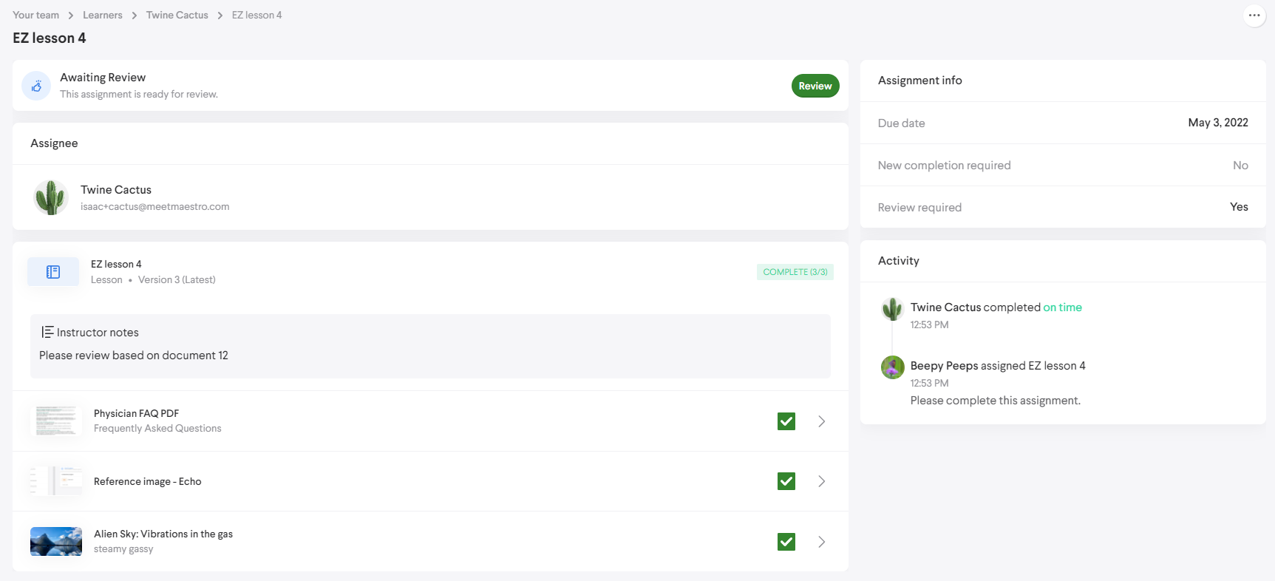This screenshot has height=581, width=1275.
Task: Click the Instructor notes icon
Action: pos(47,333)
